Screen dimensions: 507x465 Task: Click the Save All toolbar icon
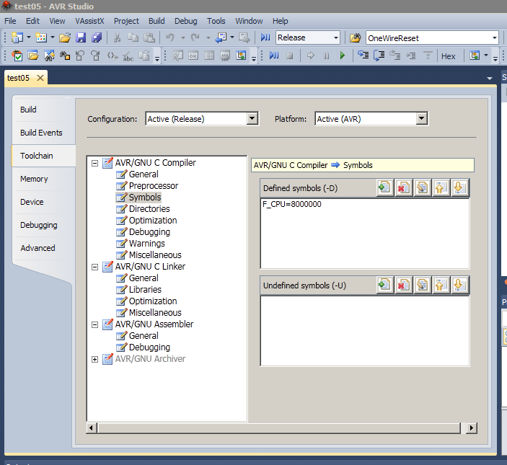(96, 37)
